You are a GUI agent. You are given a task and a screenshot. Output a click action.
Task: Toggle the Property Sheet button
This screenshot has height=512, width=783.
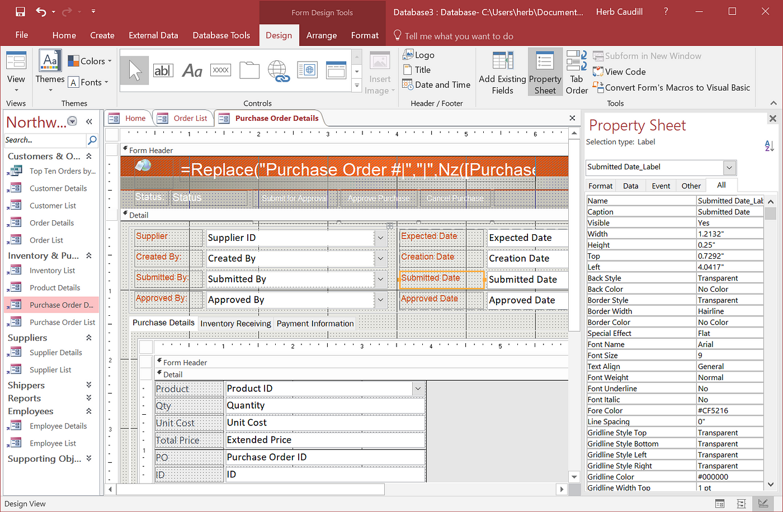545,72
